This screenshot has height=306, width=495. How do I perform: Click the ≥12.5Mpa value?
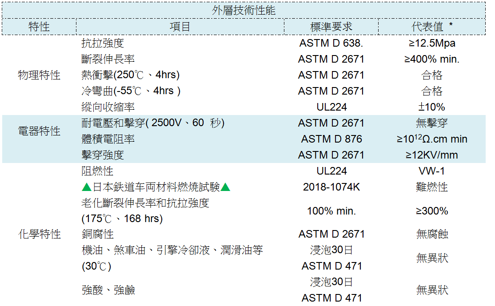click(x=432, y=44)
